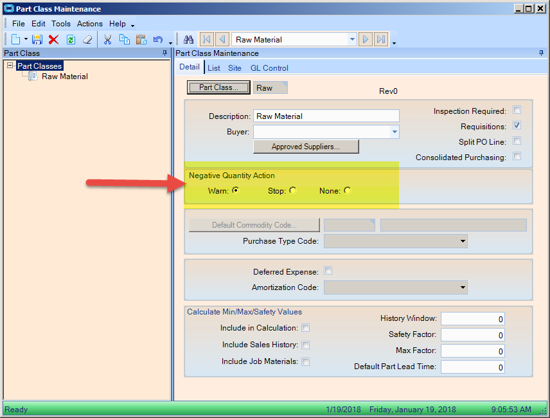Image resolution: width=550 pixels, height=418 pixels.
Task: Clear the form with the eraser icon
Action: point(87,39)
